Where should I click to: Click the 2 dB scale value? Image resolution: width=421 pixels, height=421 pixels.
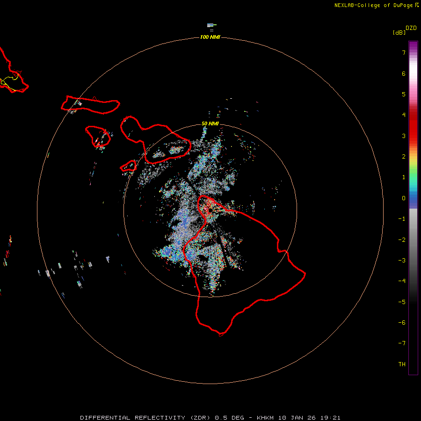[x=404, y=157]
